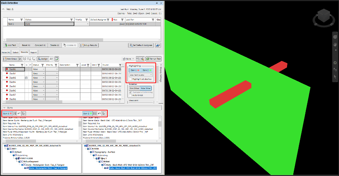
Task: Check the Highlight all clashes checkbox
Action: pos(130,79)
